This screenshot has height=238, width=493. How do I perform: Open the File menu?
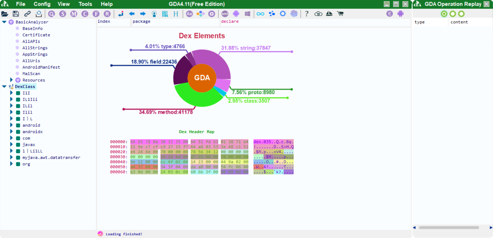tap(21, 4)
